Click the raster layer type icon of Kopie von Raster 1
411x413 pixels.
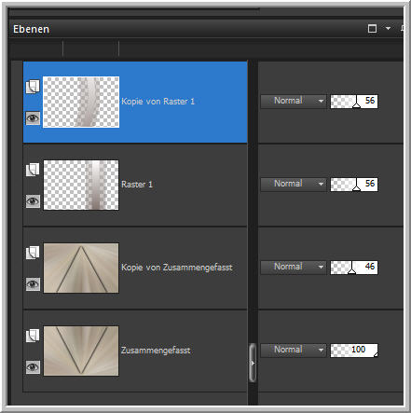[33, 87]
